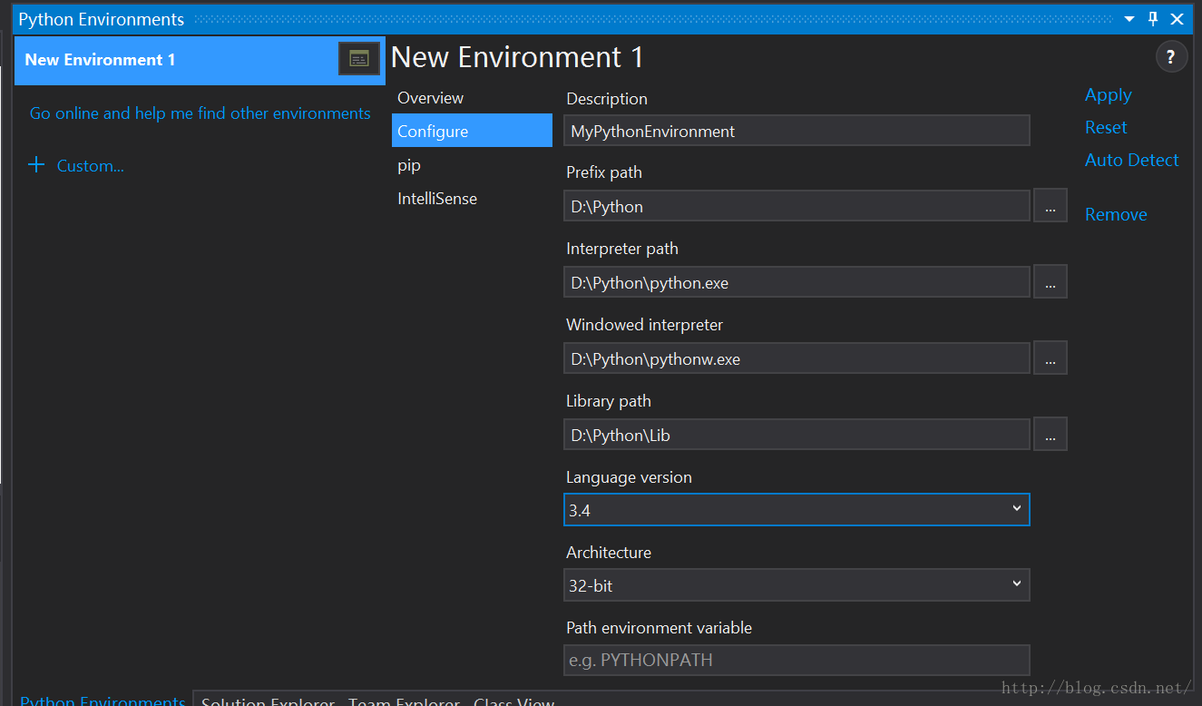Click the 'Windowed interpreter' label
Screen dimensions: 1202x706
[645, 325]
